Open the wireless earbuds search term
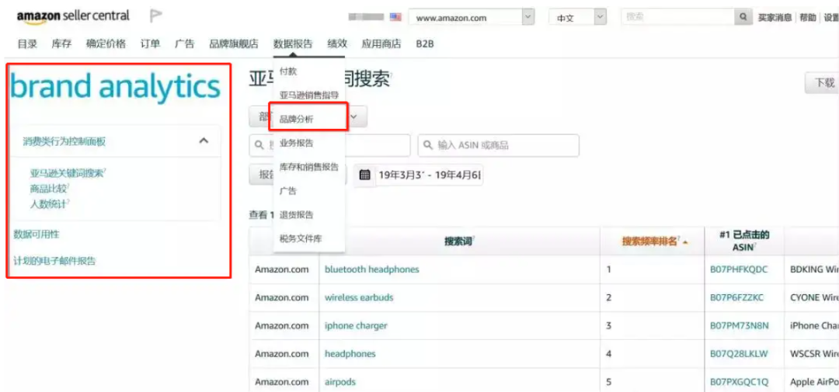This screenshot has height=392, width=839. 359,297
